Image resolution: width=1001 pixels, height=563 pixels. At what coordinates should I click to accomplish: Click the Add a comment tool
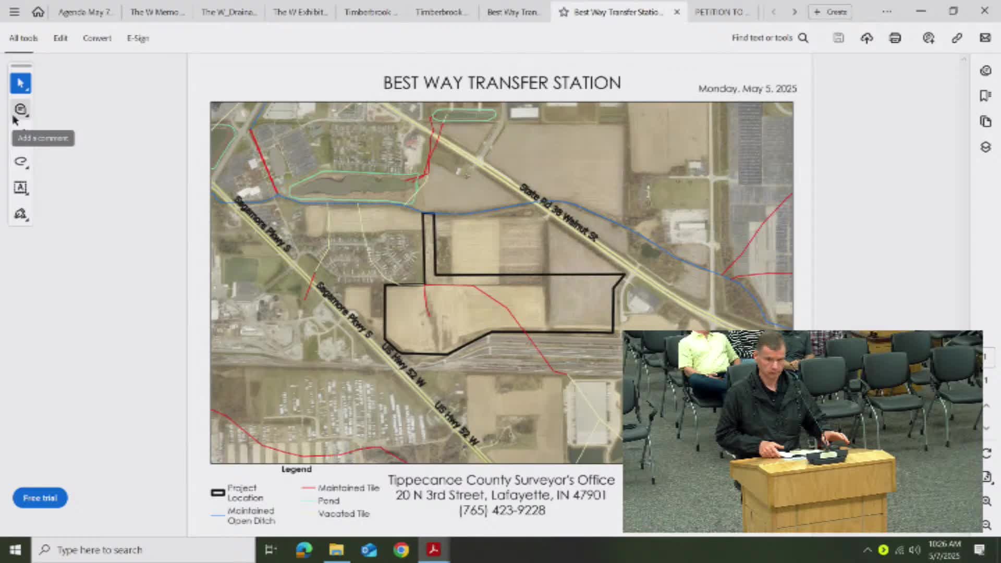pyautogui.click(x=20, y=109)
